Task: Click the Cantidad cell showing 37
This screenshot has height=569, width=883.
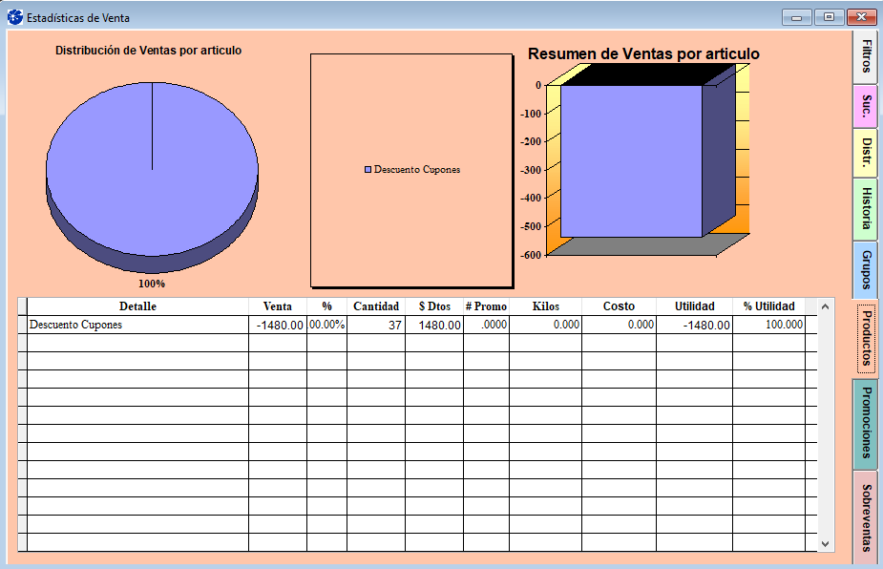Action: (x=375, y=325)
